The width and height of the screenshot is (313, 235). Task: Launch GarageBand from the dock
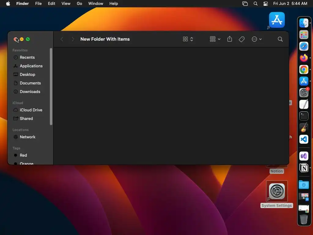304,128
